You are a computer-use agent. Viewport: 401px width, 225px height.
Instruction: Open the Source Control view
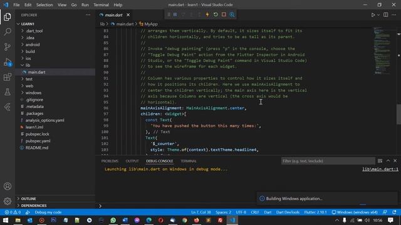[8, 47]
